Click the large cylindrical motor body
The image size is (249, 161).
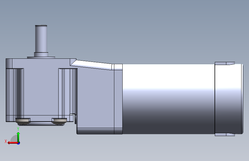click(169, 99)
